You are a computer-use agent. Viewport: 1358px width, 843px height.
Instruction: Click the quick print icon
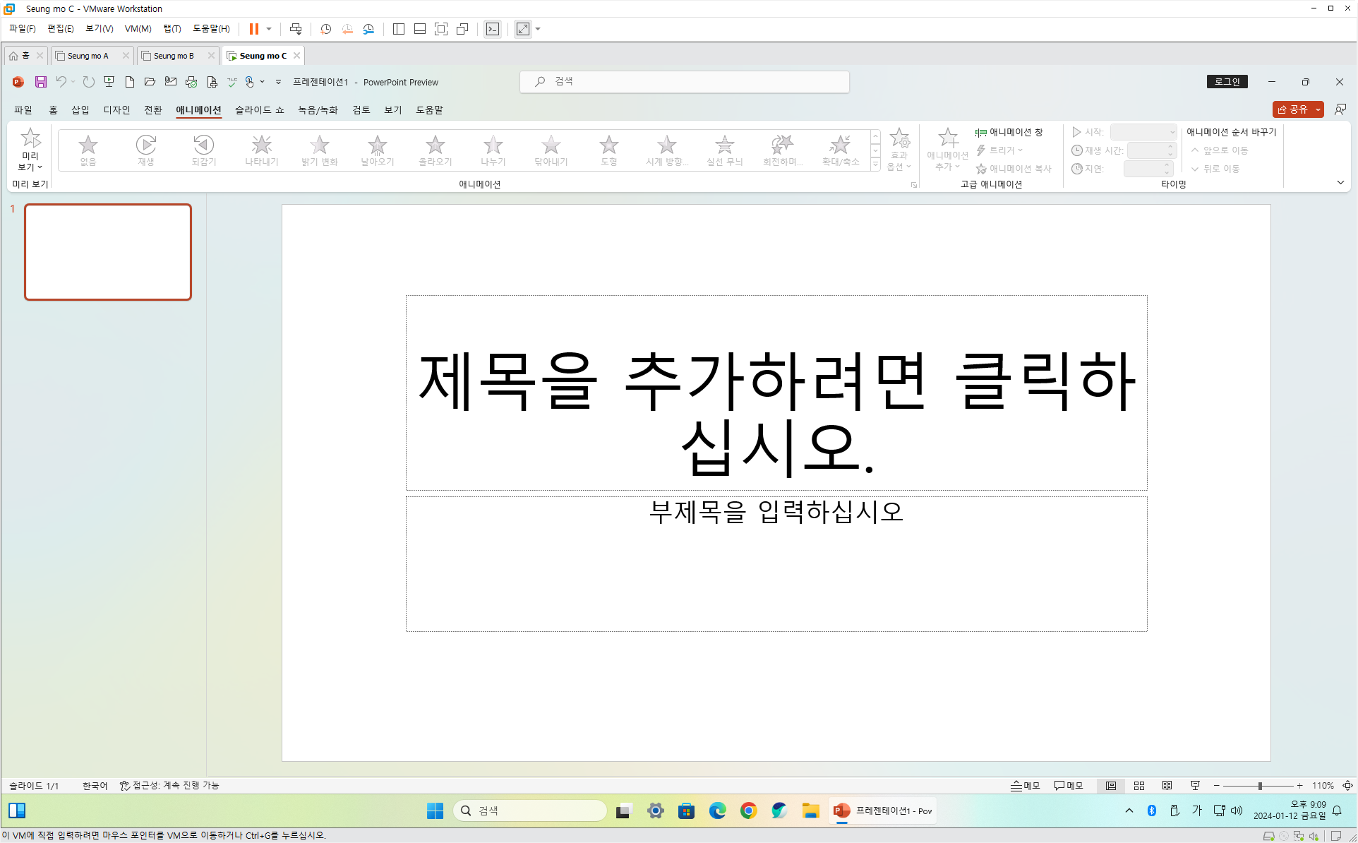191,82
